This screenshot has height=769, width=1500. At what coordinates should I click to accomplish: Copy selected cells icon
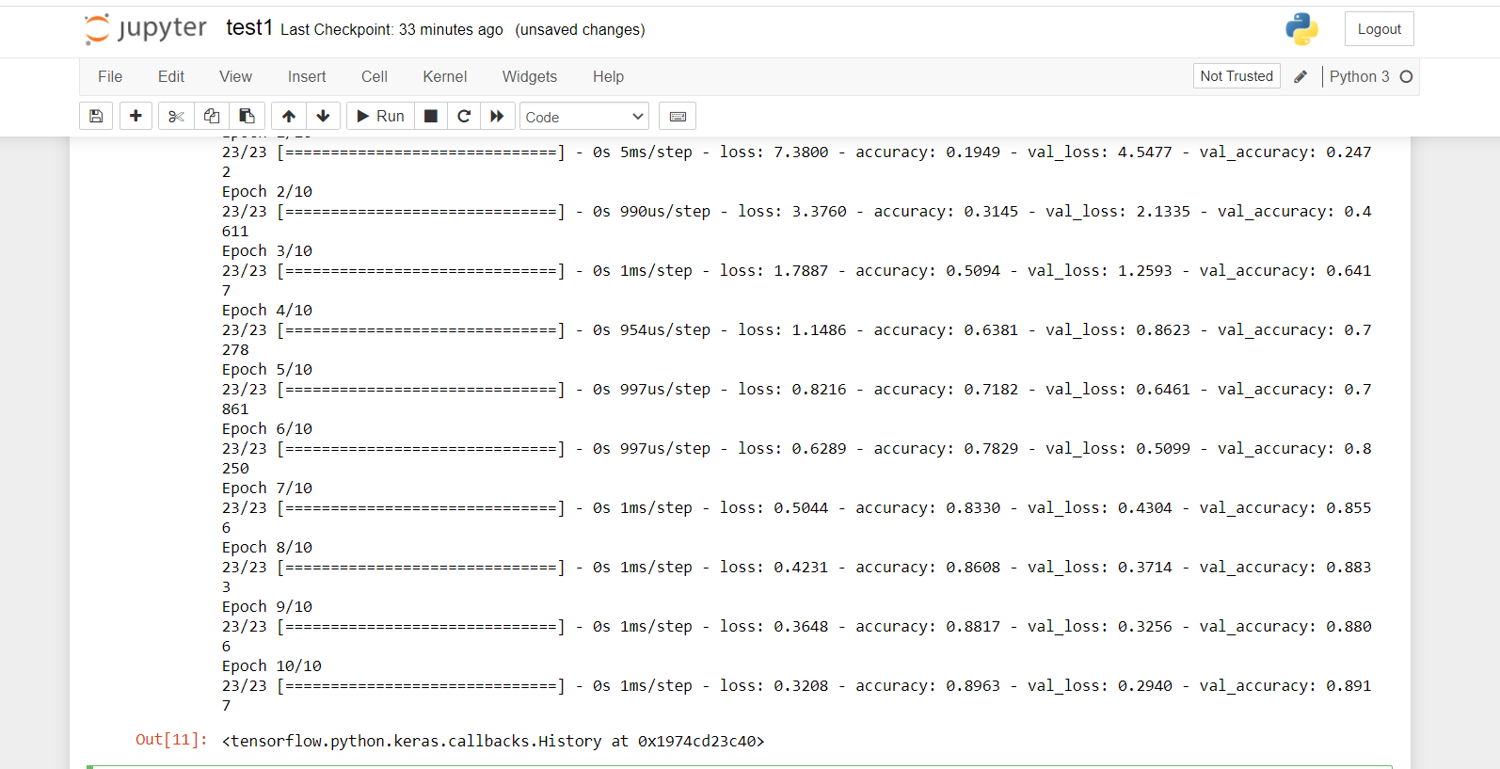(x=212, y=116)
